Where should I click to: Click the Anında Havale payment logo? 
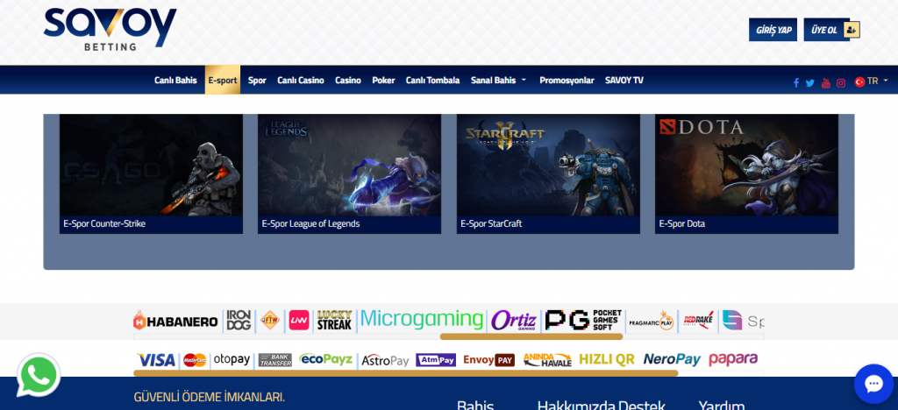547,360
